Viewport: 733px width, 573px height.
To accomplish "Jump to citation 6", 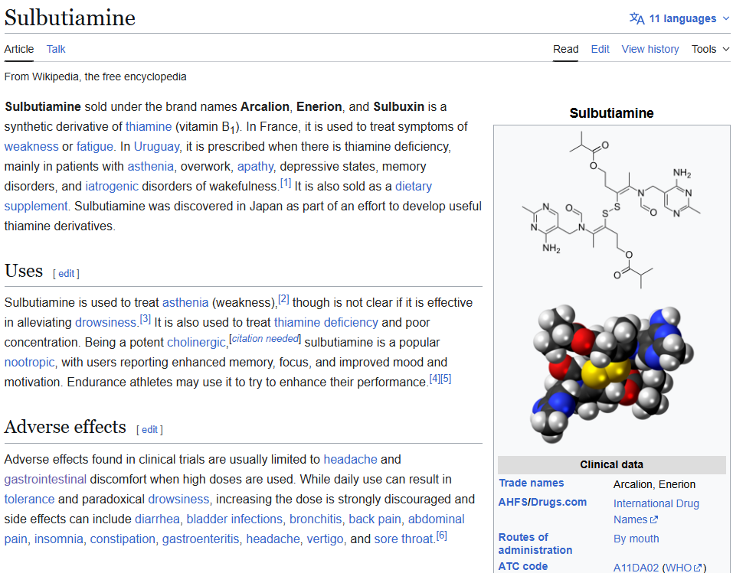I will click(x=442, y=536).
